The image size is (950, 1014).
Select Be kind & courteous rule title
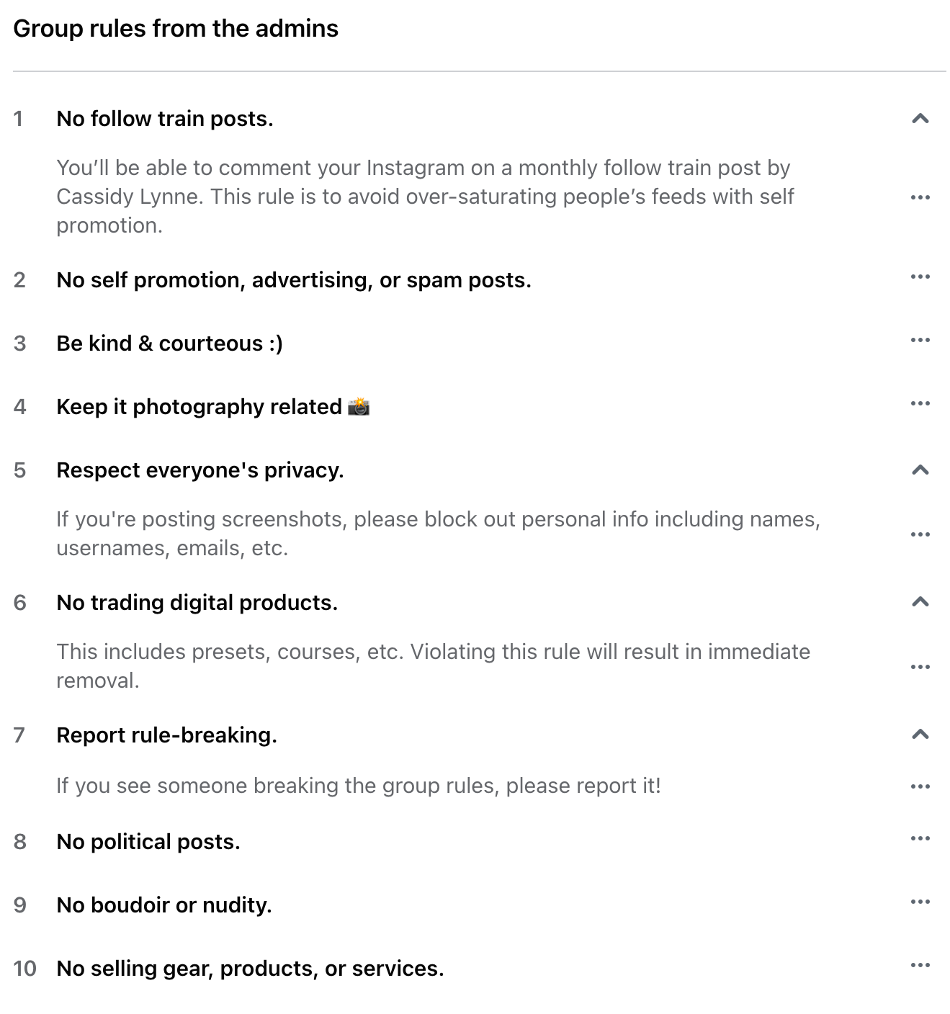pos(169,344)
